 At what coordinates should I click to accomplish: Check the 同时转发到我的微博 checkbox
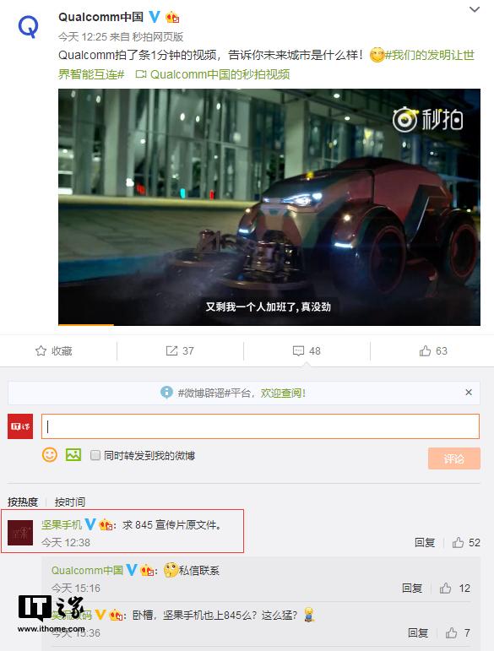[95, 455]
